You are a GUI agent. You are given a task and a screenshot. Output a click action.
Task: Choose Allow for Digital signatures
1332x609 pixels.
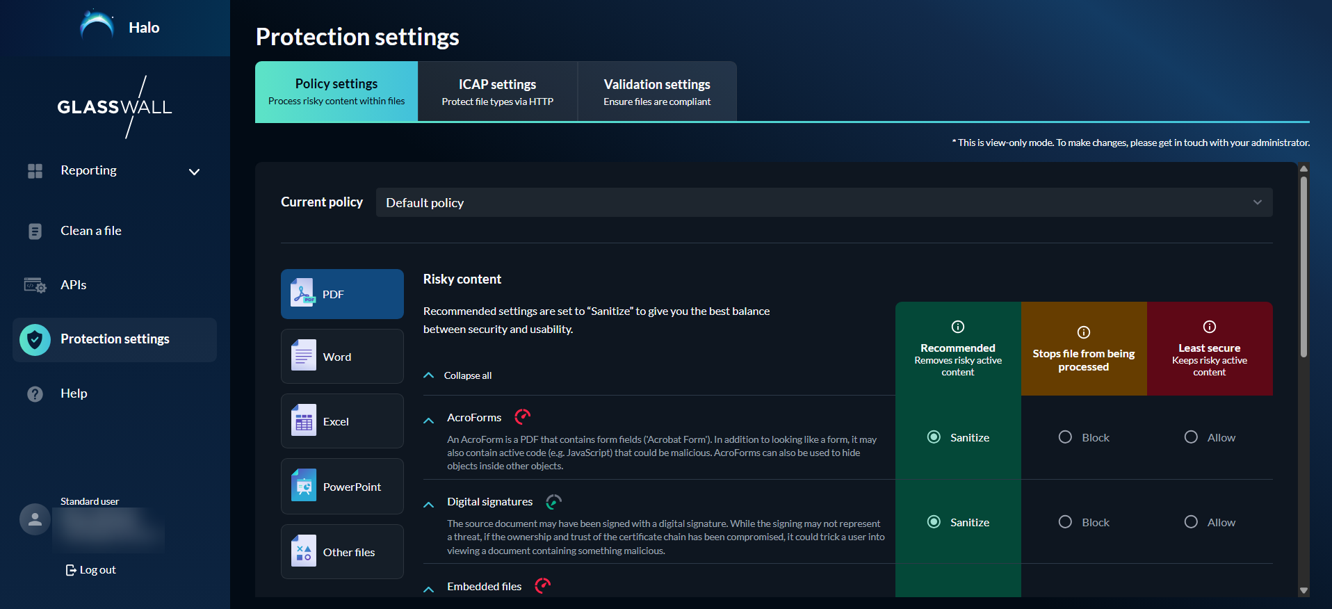[1191, 522]
